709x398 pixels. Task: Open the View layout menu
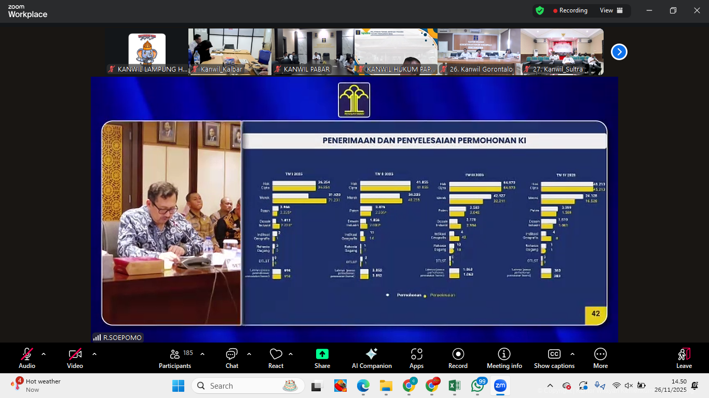[x=610, y=10]
